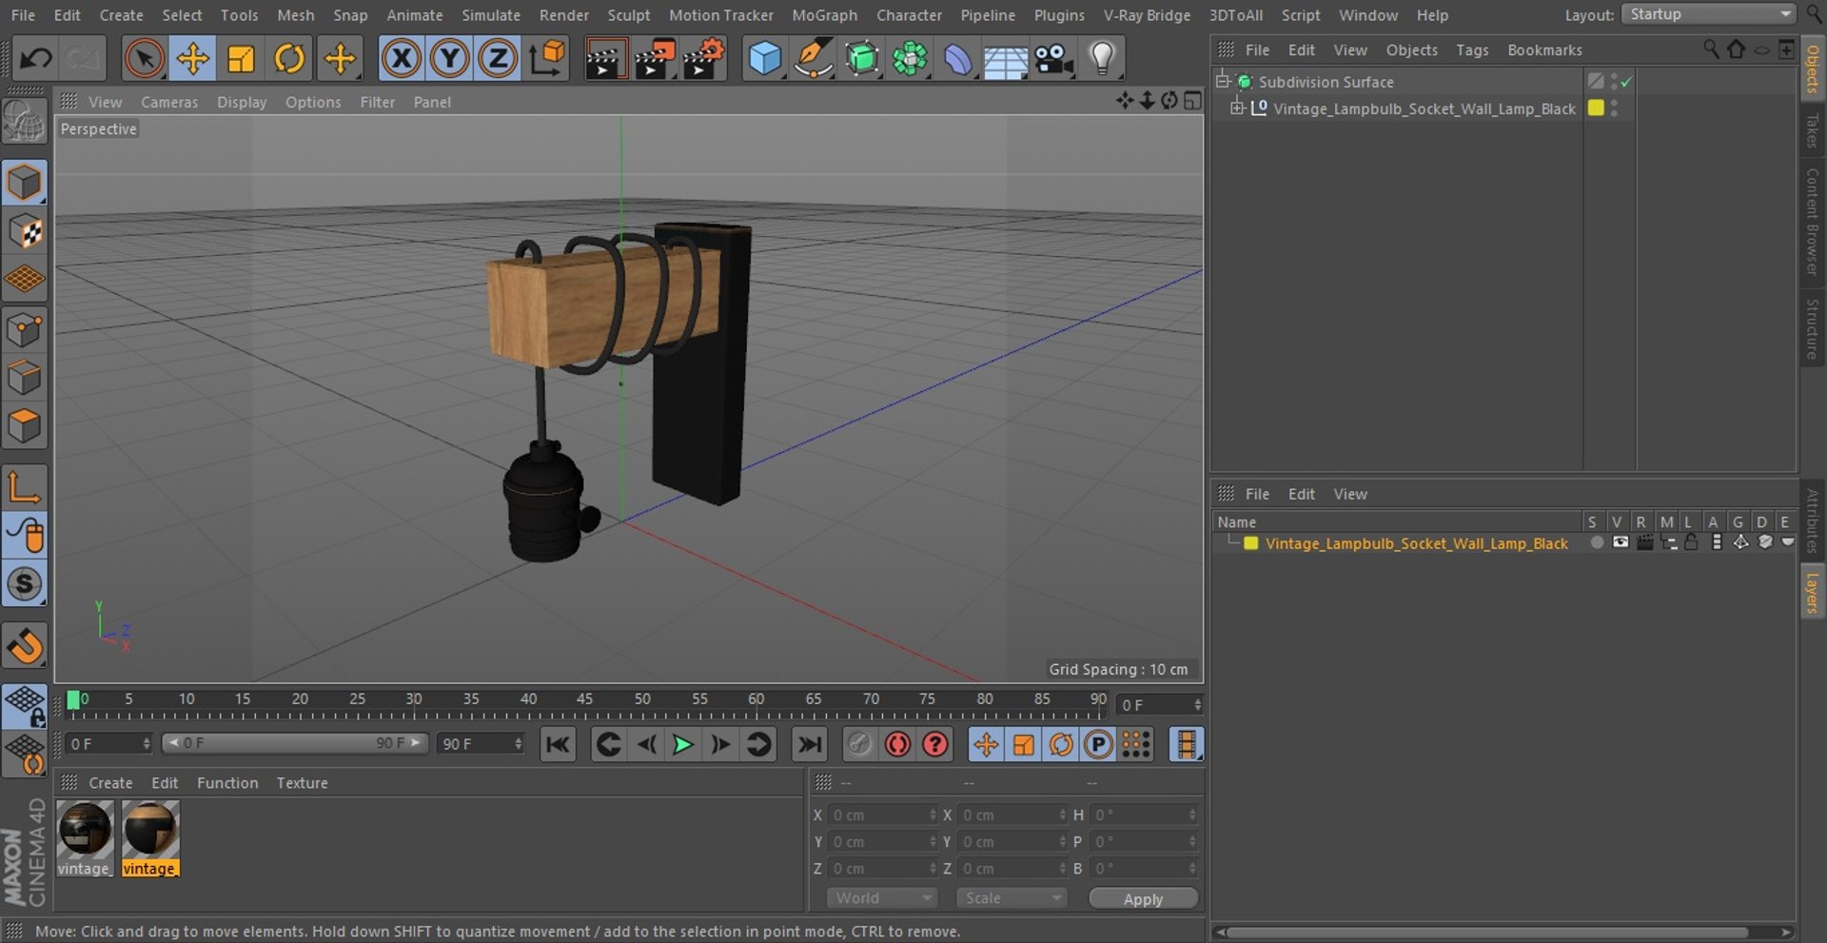Click the Undo arrow icon

(35, 59)
